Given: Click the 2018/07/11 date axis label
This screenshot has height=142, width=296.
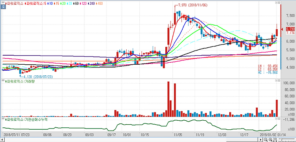Looking at the screenshot, I should [x=12, y=135].
